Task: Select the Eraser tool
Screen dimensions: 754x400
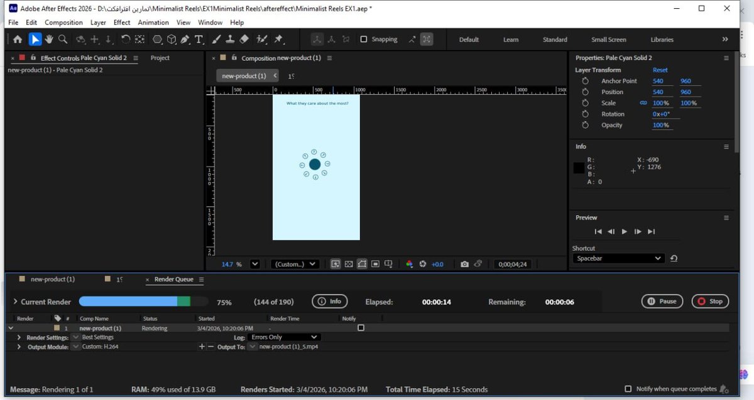Action: tap(244, 39)
